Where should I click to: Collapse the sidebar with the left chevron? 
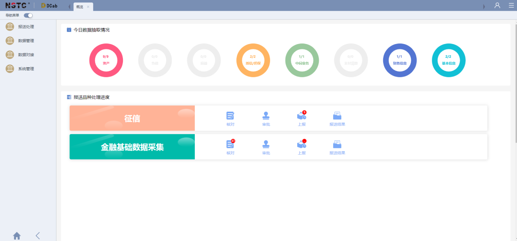(x=38, y=236)
